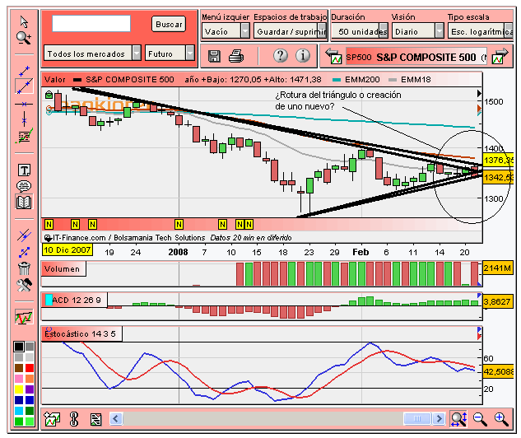The height and width of the screenshot is (438, 521).
Task: Click the ACD 12 26 9 indicator label
Action: point(74,300)
